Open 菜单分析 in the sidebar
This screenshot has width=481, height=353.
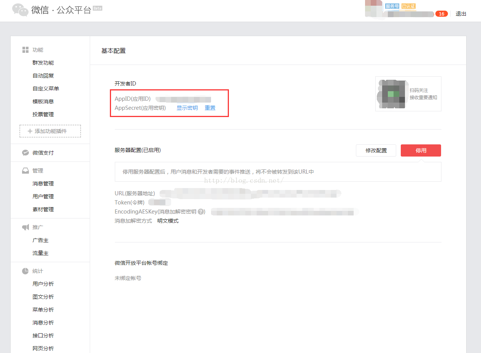point(43,310)
